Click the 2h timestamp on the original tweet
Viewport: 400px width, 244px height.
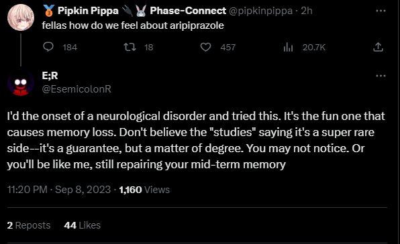[x=307, y=11]
